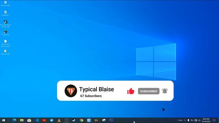Viewport: 219px width, 123px height.
Task: Open the Windows Start menu
Action: click(x=4, y=120)
